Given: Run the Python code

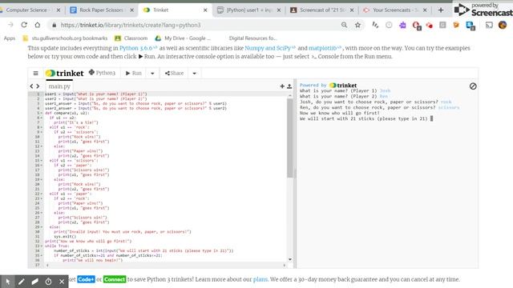Looking at the screenshot, I should pyautogui.click(x=134, y=73).
